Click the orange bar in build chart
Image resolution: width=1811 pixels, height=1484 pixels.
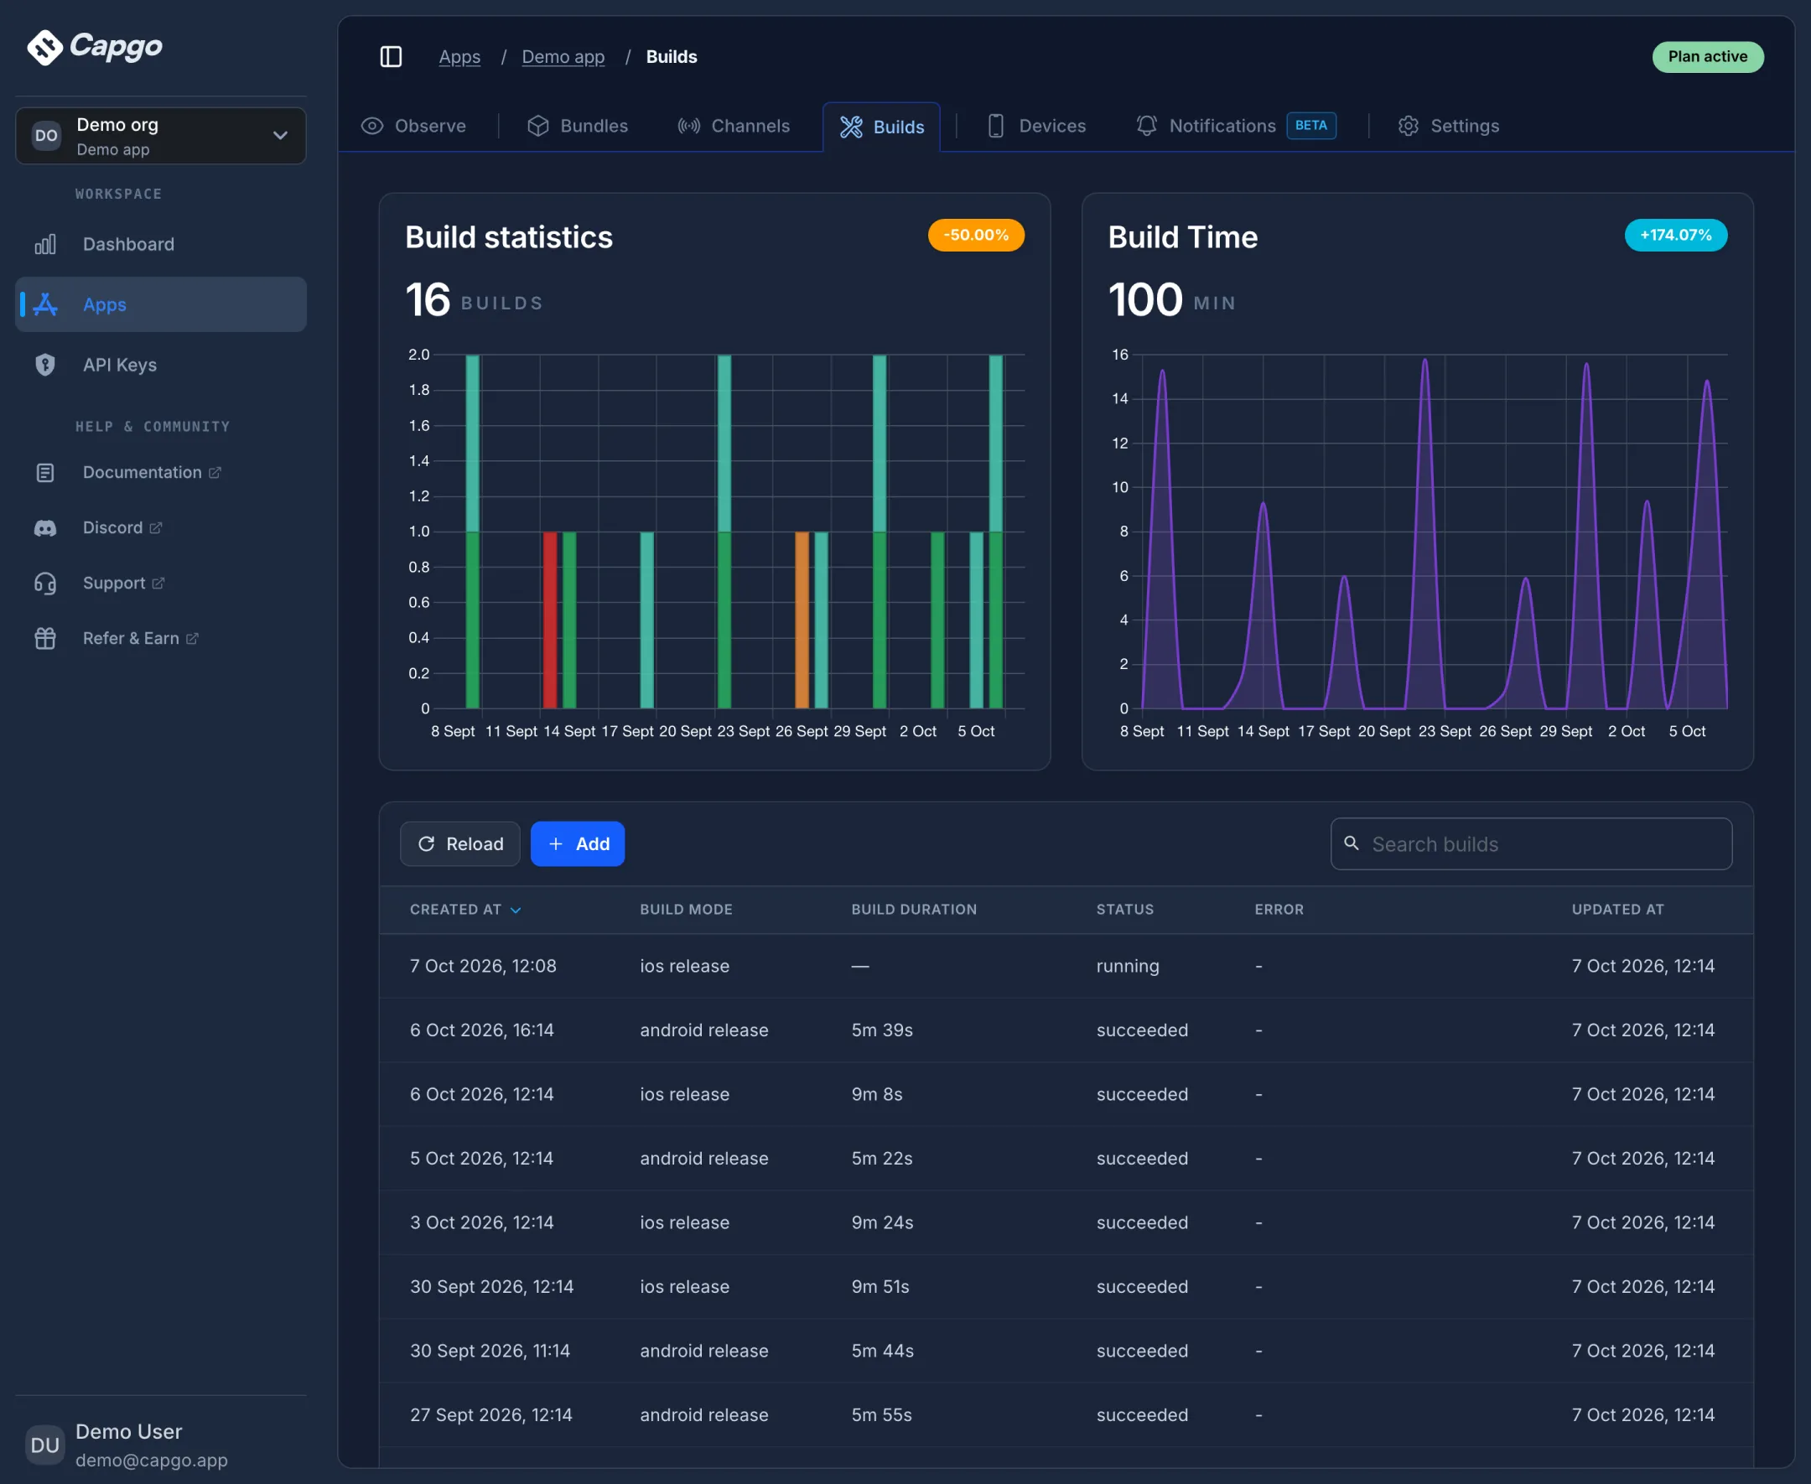pos(802,620)
